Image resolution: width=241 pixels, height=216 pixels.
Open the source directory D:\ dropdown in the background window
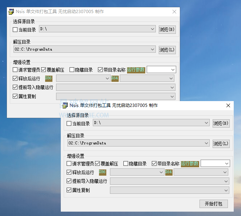click(152, 29)
